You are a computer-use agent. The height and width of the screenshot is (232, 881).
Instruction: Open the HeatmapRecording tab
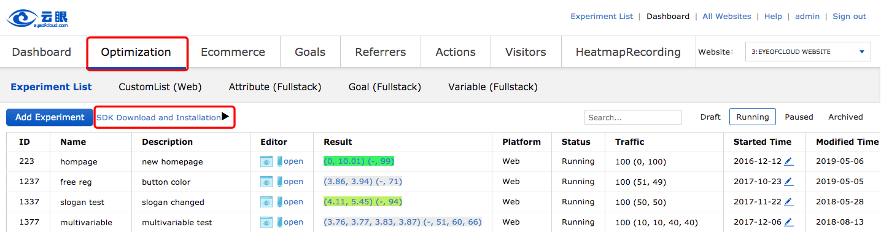[x=628, y=52]
